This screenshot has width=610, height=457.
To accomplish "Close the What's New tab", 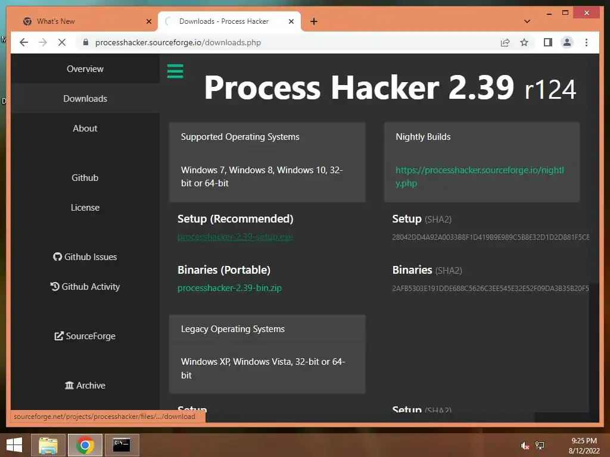I will pos(148,21).
